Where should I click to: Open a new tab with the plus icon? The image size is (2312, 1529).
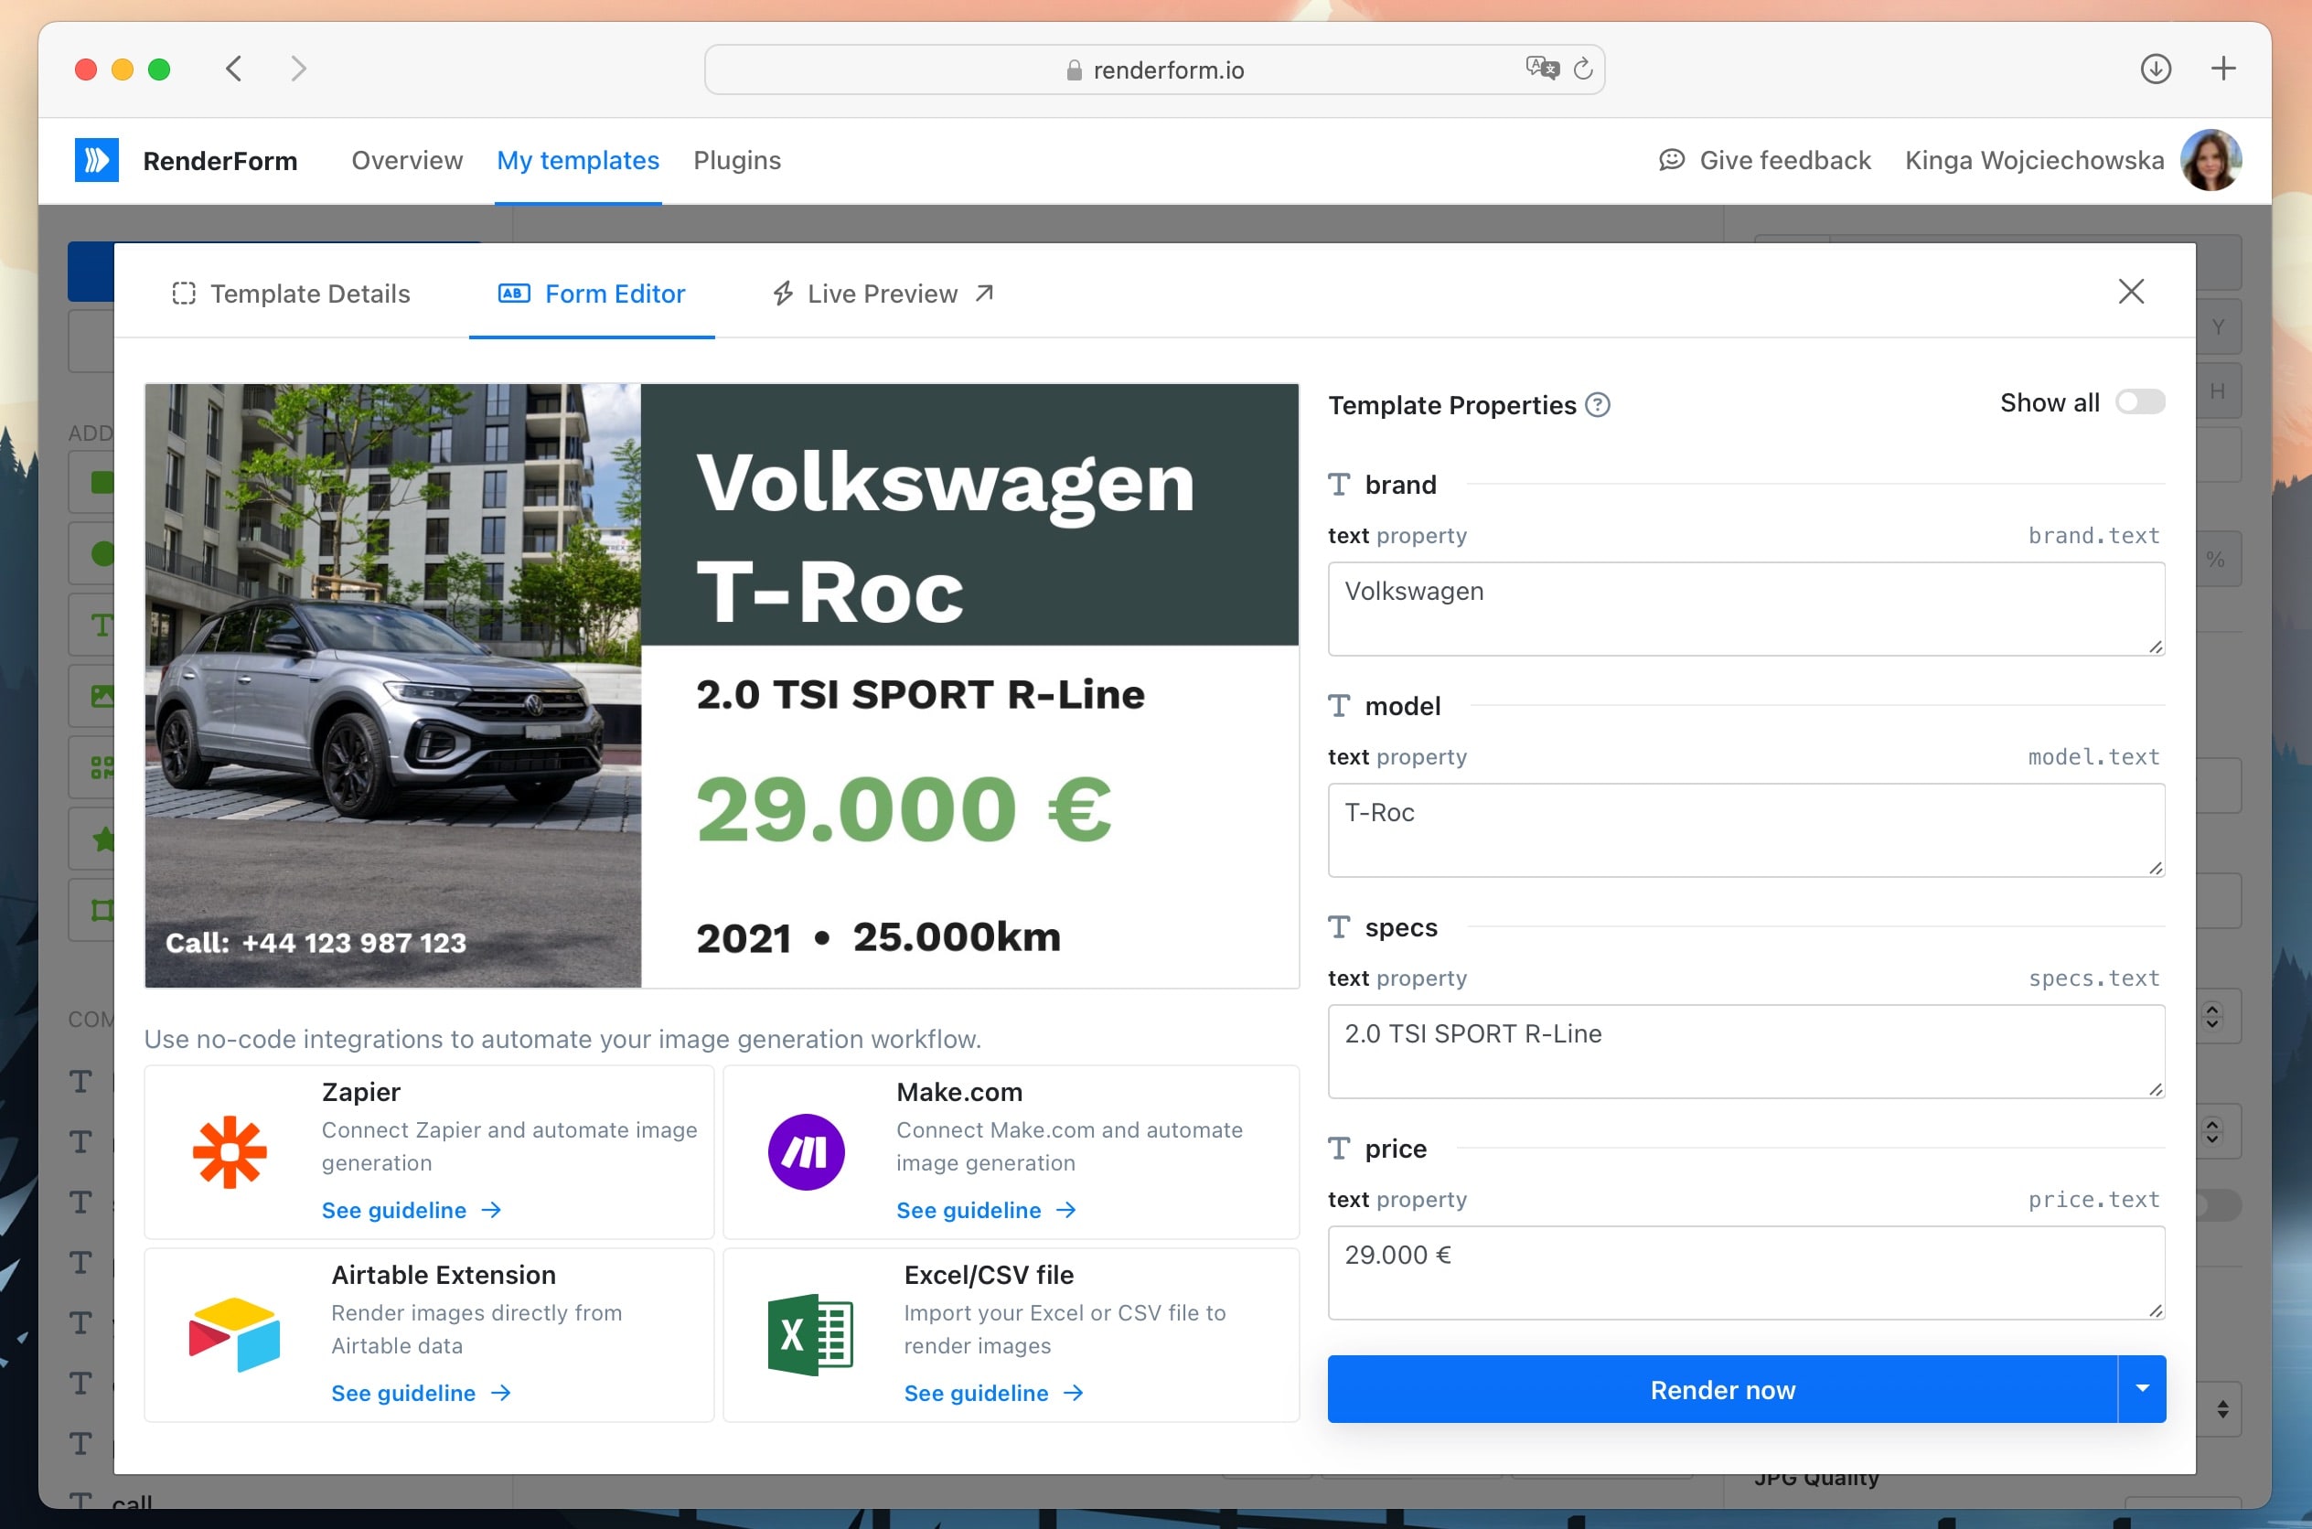pyautogui.click(x=2223, y=69)
